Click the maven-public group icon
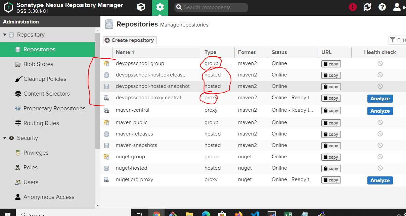This screenshot has height=216, width=406. click(x=106, y=122)
